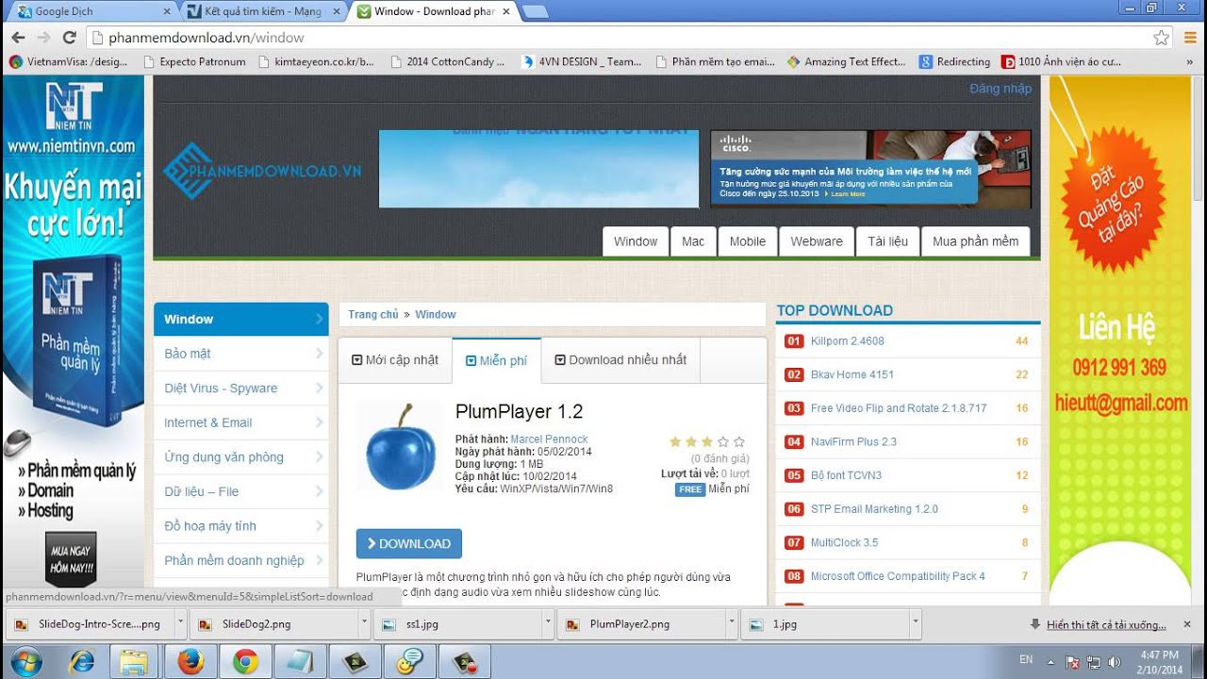This screenshot has height=679, width=1207.
Task: Open dropdown arrow for 1.jpg download
Action: pyautogui.click(x=915, y=623)
